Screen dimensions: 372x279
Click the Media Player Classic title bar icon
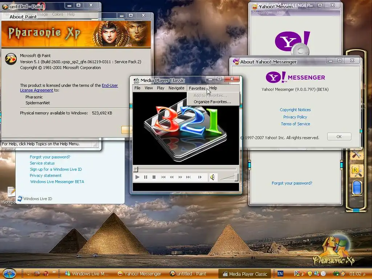(x=136, y=81)
